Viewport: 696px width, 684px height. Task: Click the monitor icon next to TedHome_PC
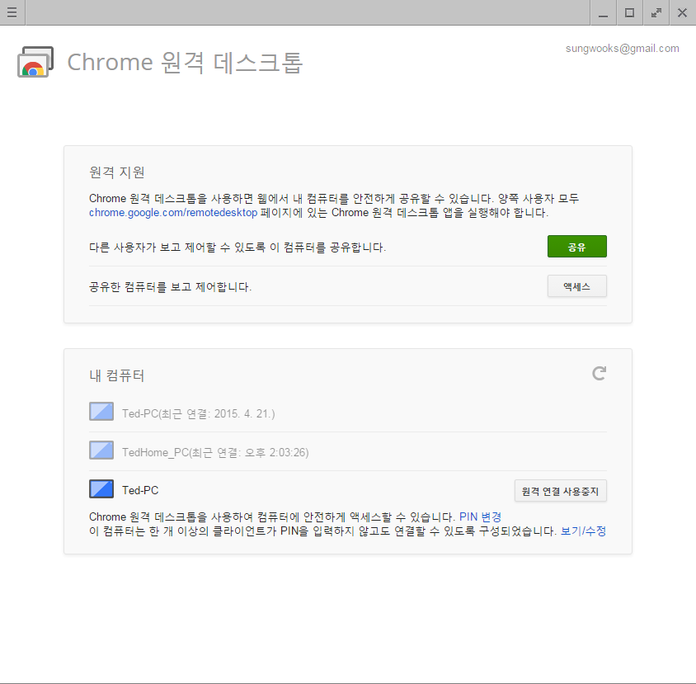click(x=101, y=450)
